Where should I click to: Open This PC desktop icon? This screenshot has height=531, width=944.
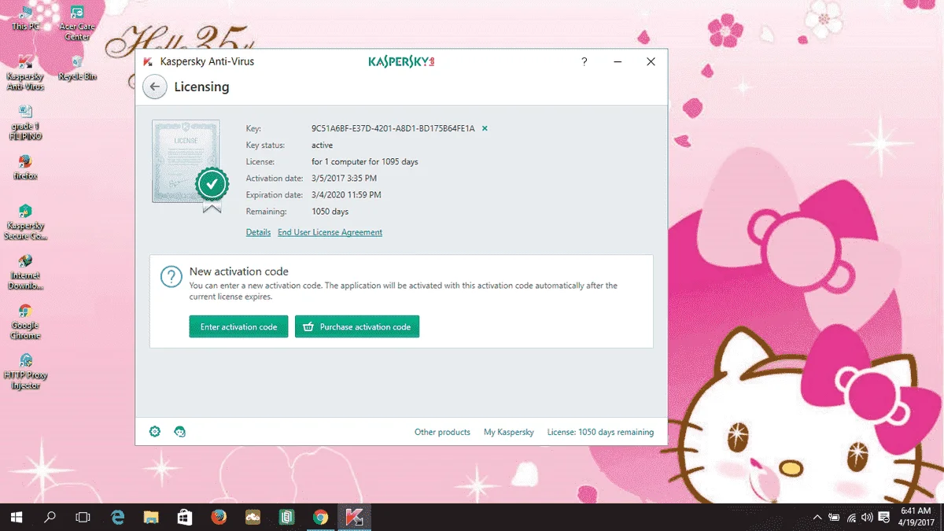(x=25, y=17)
